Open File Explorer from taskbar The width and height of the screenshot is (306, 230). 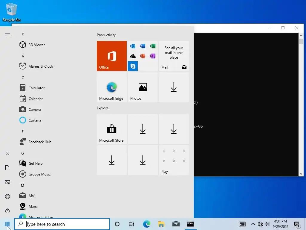tap(161, 224)
